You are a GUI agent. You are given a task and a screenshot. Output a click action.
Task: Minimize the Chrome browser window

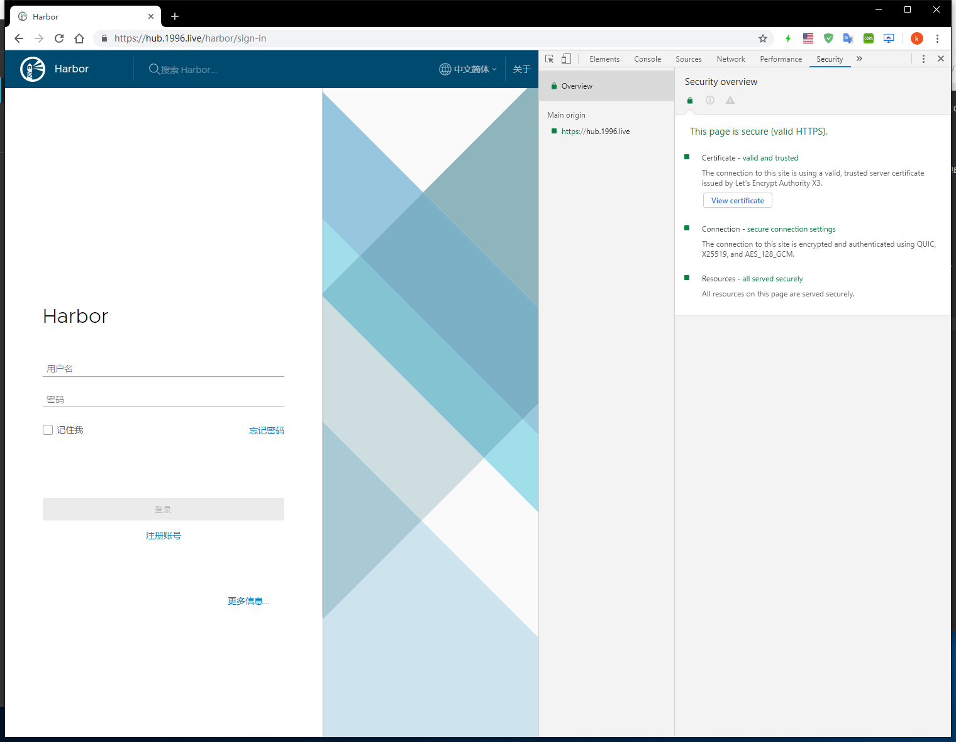879,9
